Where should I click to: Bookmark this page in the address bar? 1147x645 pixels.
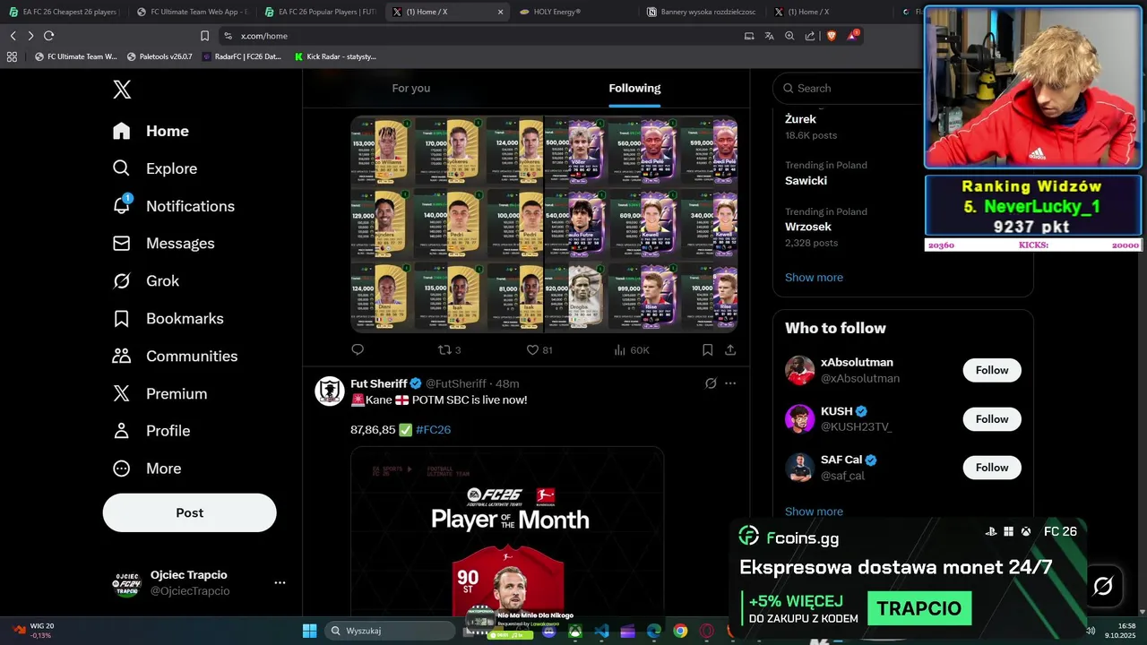click(x=204, y=36)
